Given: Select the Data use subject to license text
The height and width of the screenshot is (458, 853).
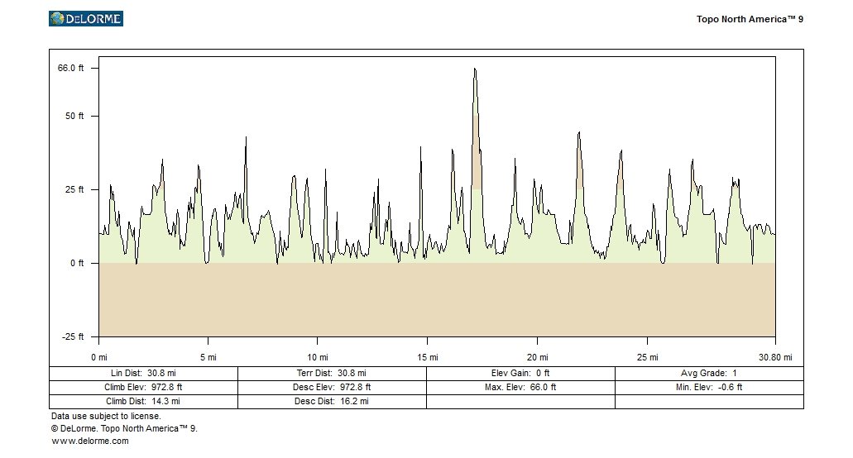Looking at the screenshot, I should click(106, 417).
